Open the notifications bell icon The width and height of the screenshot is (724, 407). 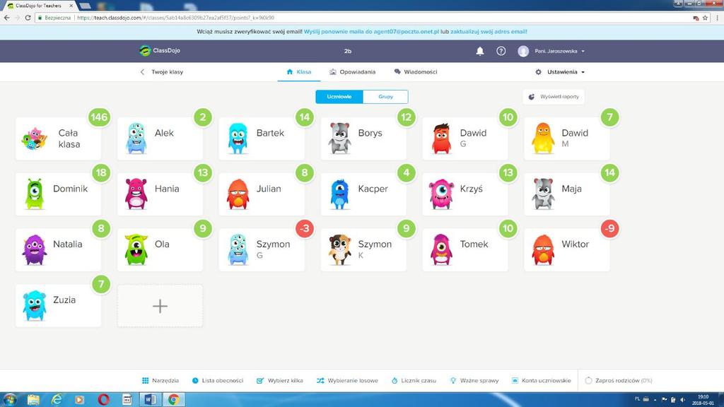click(x=480, y=51)
